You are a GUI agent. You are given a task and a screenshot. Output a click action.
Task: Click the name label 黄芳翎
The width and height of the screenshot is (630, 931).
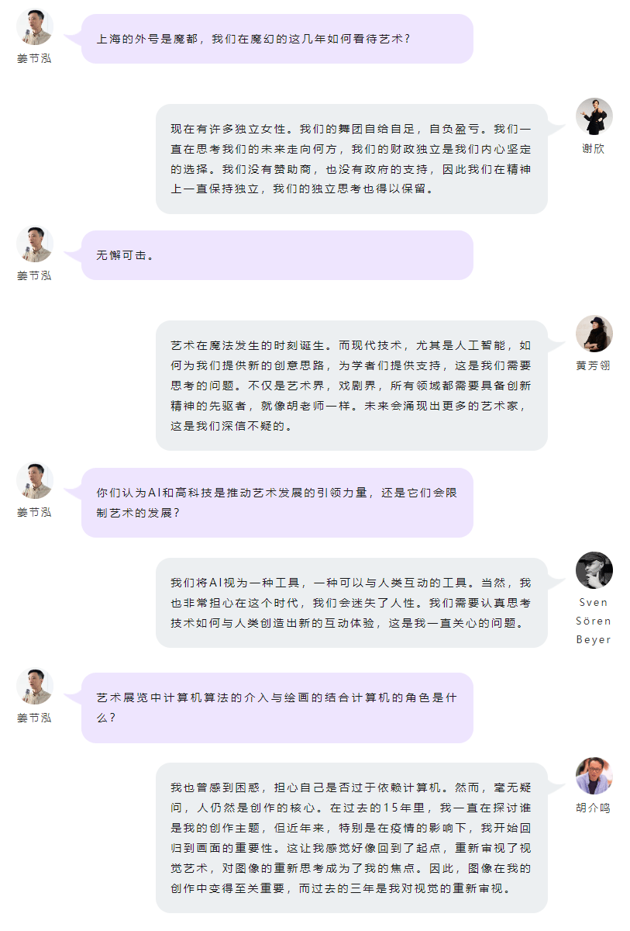(x=594, y=365)
